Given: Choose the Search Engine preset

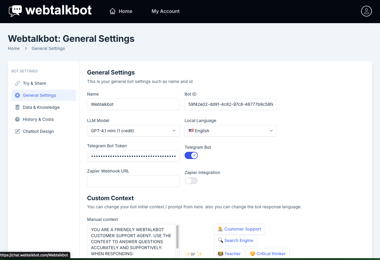Looking at the screenshot, I should (236, 240).
